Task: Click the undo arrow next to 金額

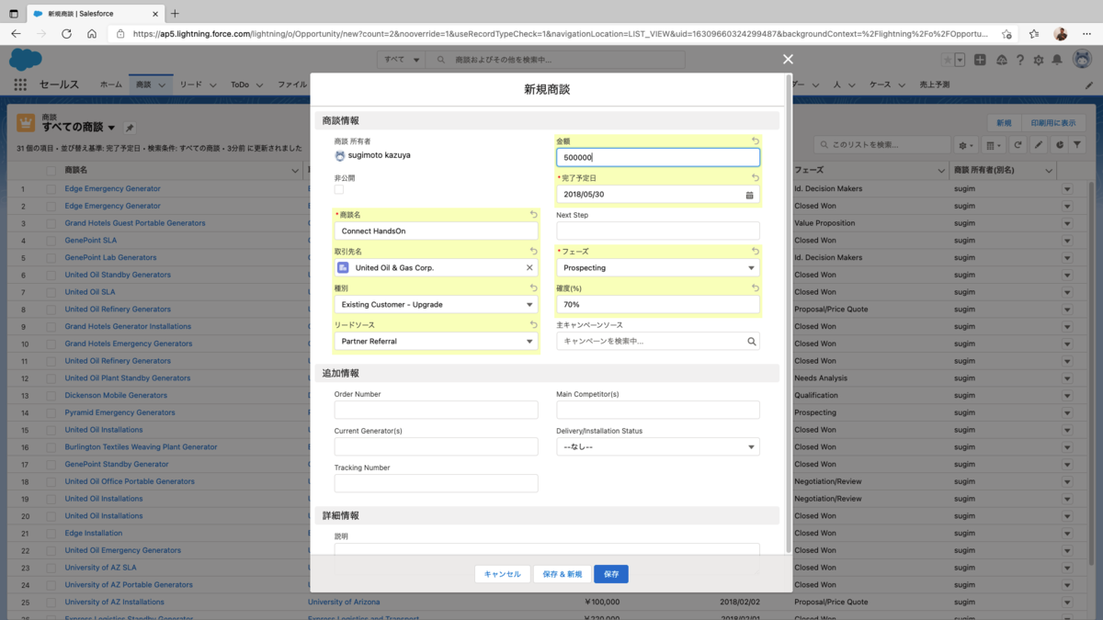Action: tap(756, 141)
